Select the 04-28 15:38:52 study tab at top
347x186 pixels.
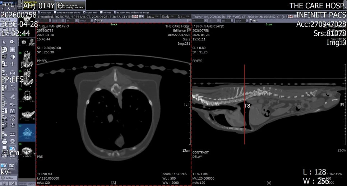(x=70, y=6)
